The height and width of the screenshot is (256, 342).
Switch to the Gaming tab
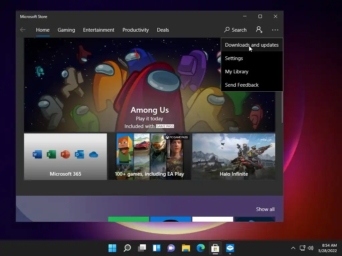click(x=66, y=30)
